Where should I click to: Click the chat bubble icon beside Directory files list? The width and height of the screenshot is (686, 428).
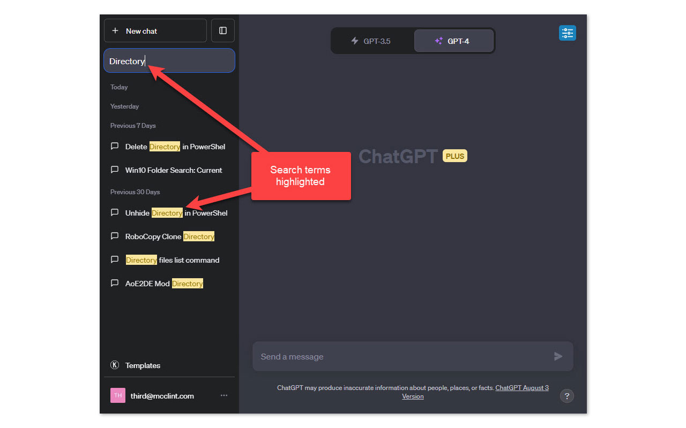(x=114, y=259)
